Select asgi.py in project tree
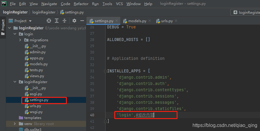 click(x=36, y=94)
